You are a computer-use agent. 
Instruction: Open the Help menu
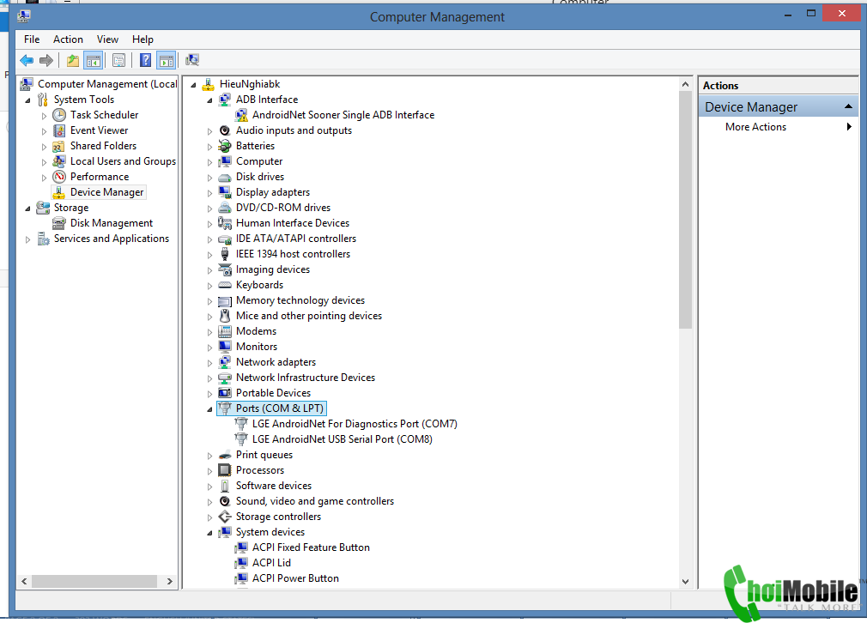[x=142, y=39]
